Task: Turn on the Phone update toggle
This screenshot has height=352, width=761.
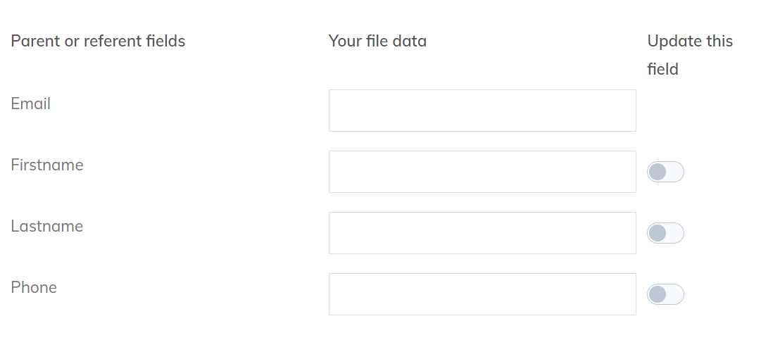Action: [665, 294]
